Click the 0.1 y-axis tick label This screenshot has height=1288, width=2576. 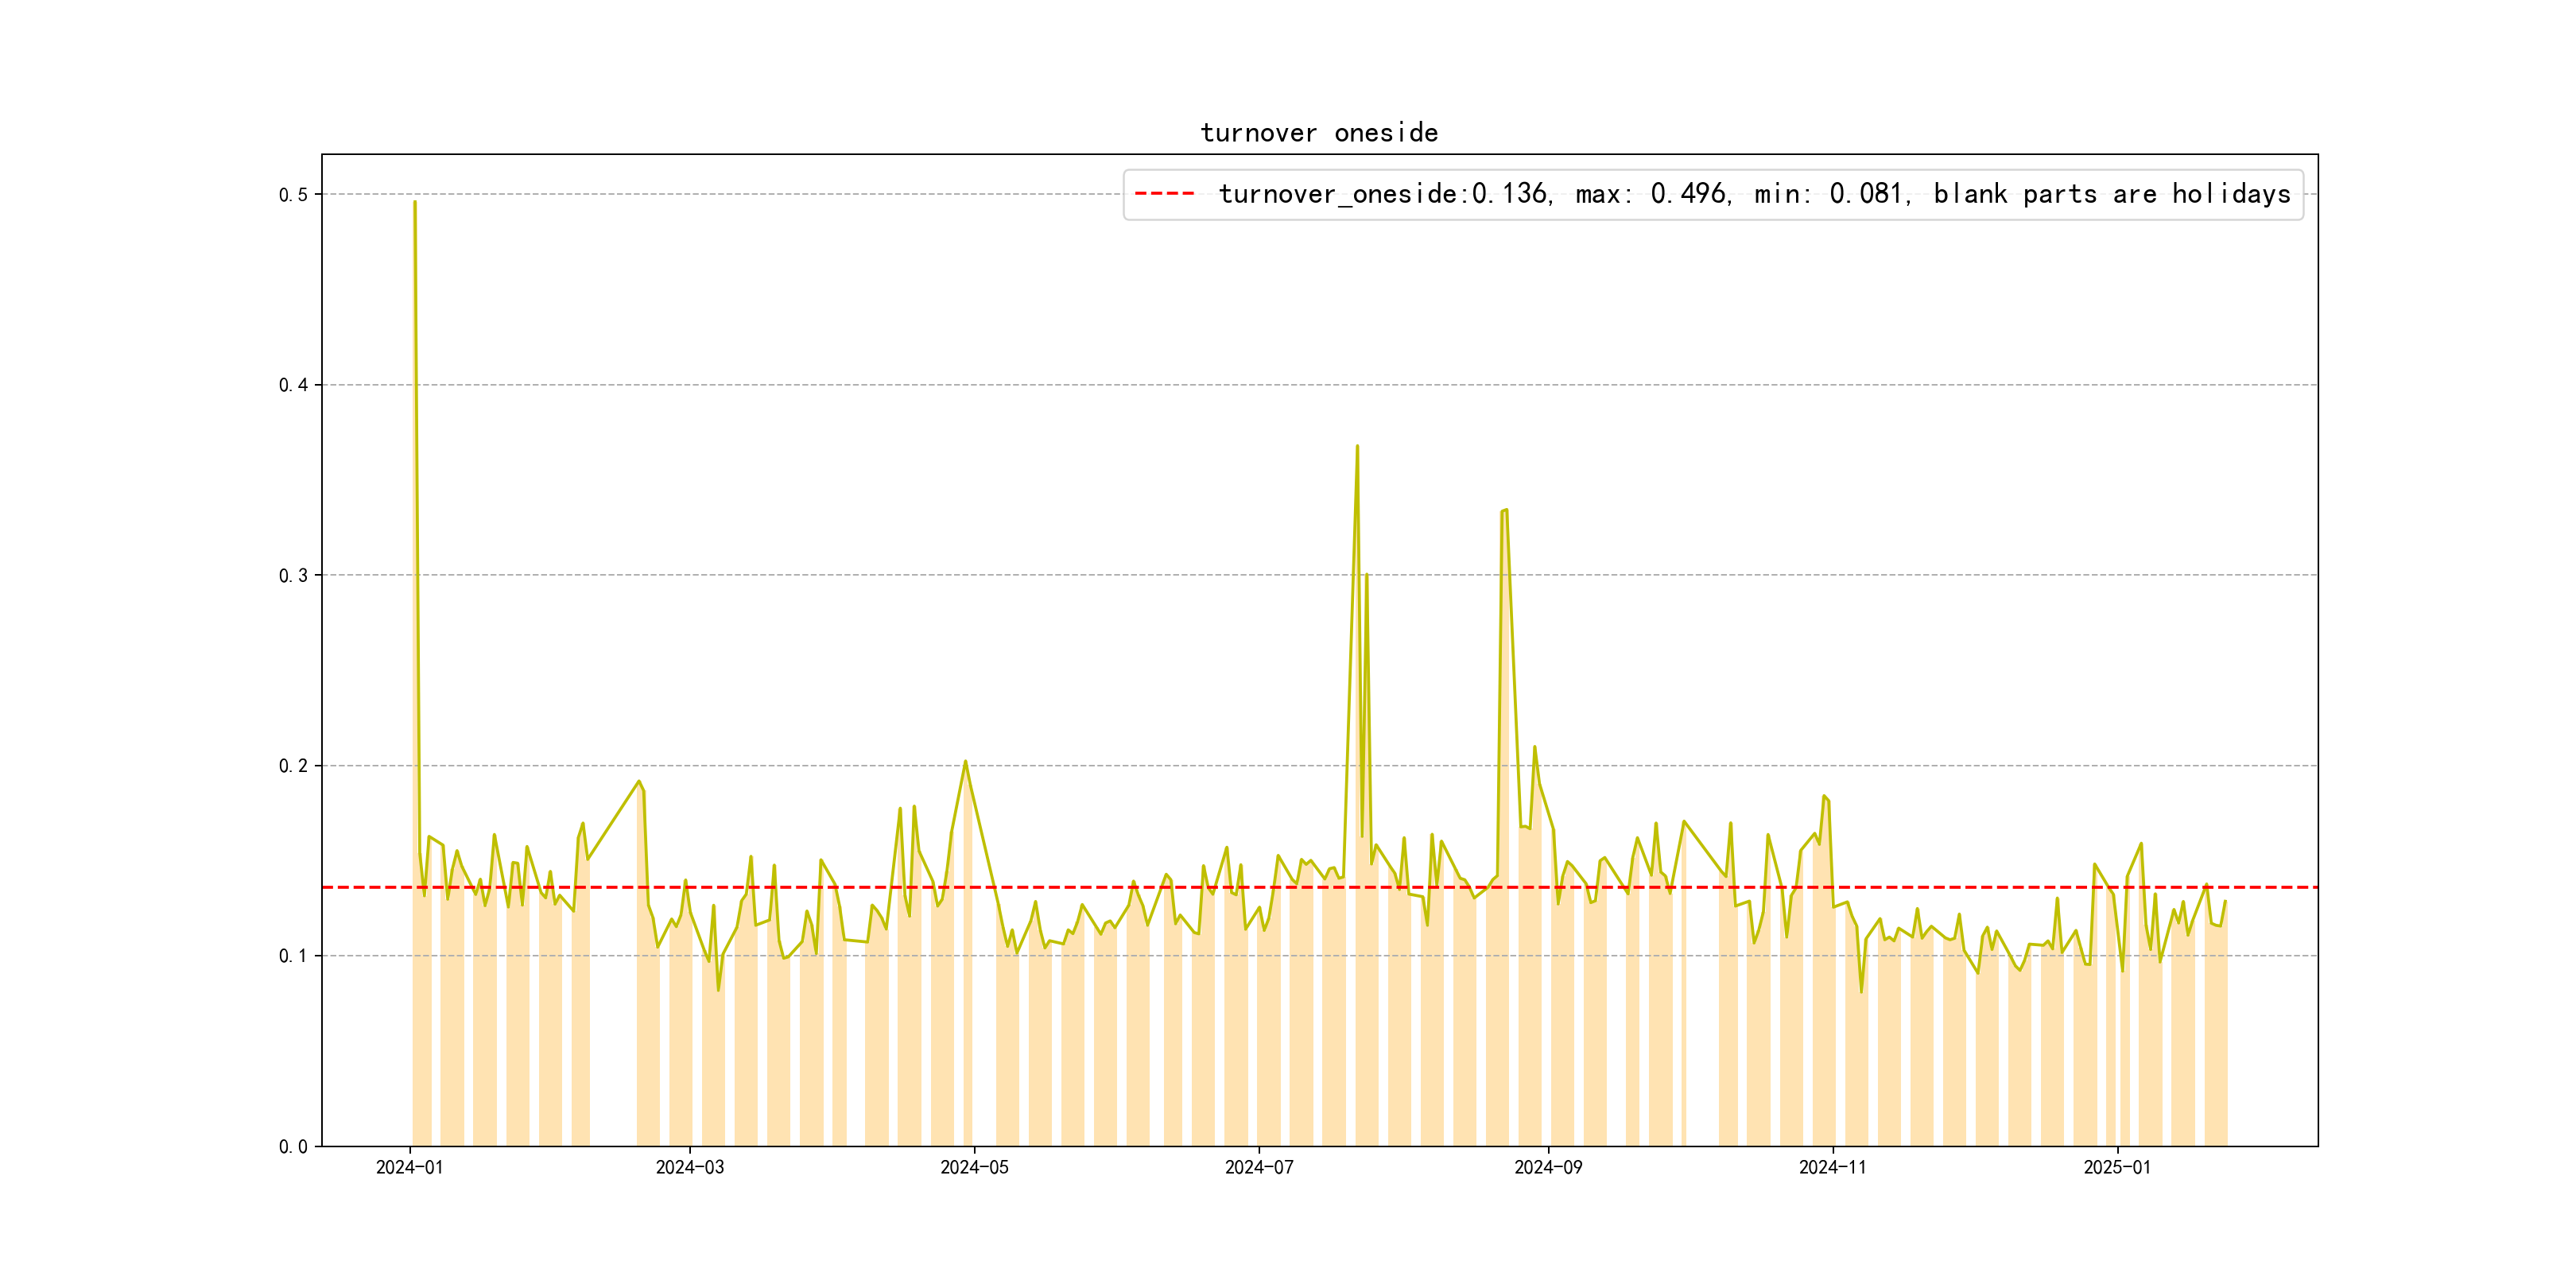tap(293, 956)
